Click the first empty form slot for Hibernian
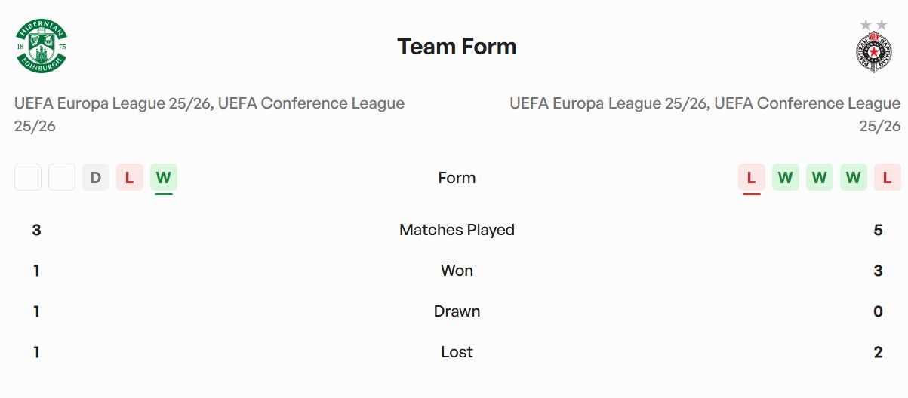 coord(28,178)
